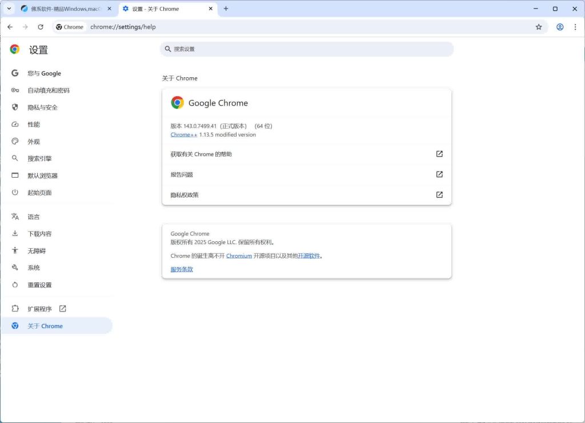Bookmark this page using the star icon
Screen dimensions: 585x423
point(539,27)
